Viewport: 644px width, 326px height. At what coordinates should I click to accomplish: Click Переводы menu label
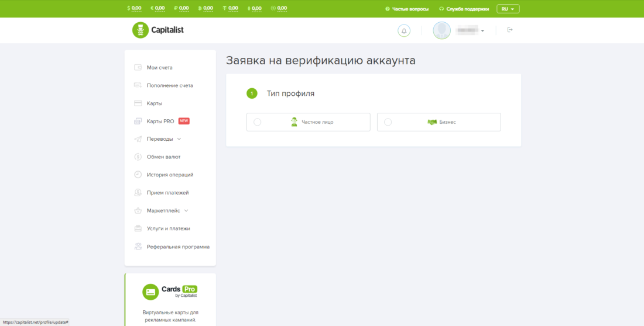[x=160, y=139]
